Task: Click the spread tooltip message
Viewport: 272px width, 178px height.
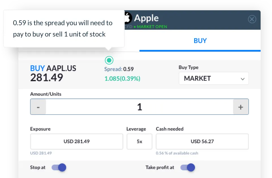Action: click(63, 29)
